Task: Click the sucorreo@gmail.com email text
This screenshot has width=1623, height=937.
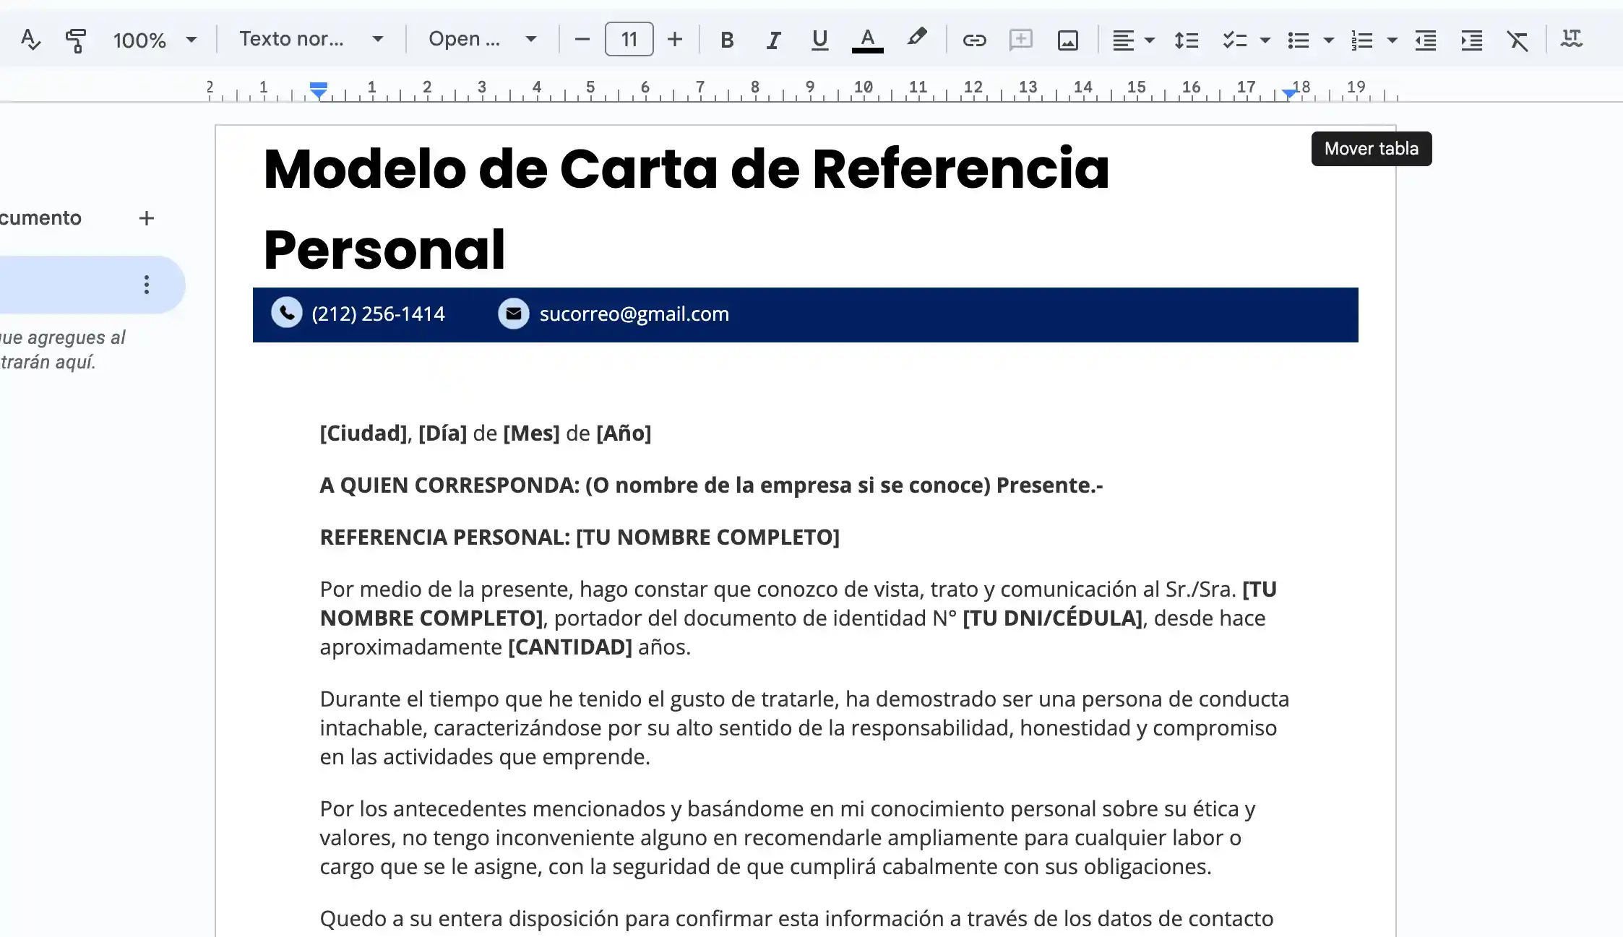Action: coord(634,314)
